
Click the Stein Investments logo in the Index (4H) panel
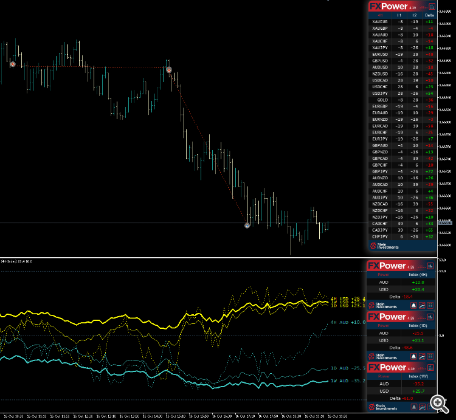[x=382, y=306]
